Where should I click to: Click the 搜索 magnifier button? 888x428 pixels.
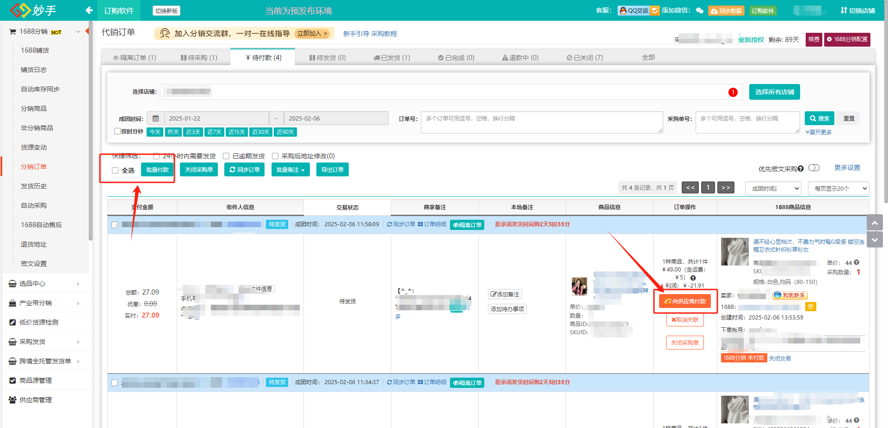click(x=819, y=118)
